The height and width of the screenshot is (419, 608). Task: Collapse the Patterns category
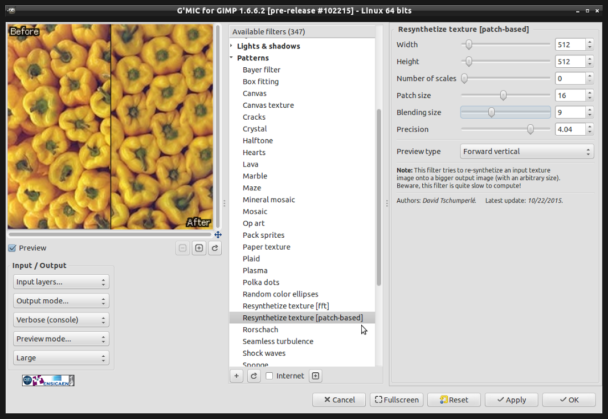231,58
